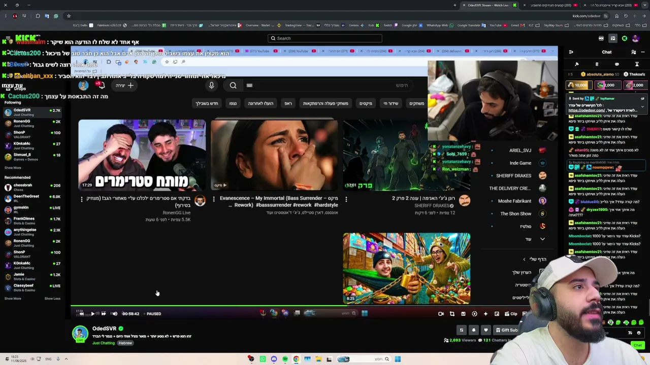Open the crying woman Evanescence video thumbnail
Screen dimensions: 650x365
[274, 155]
